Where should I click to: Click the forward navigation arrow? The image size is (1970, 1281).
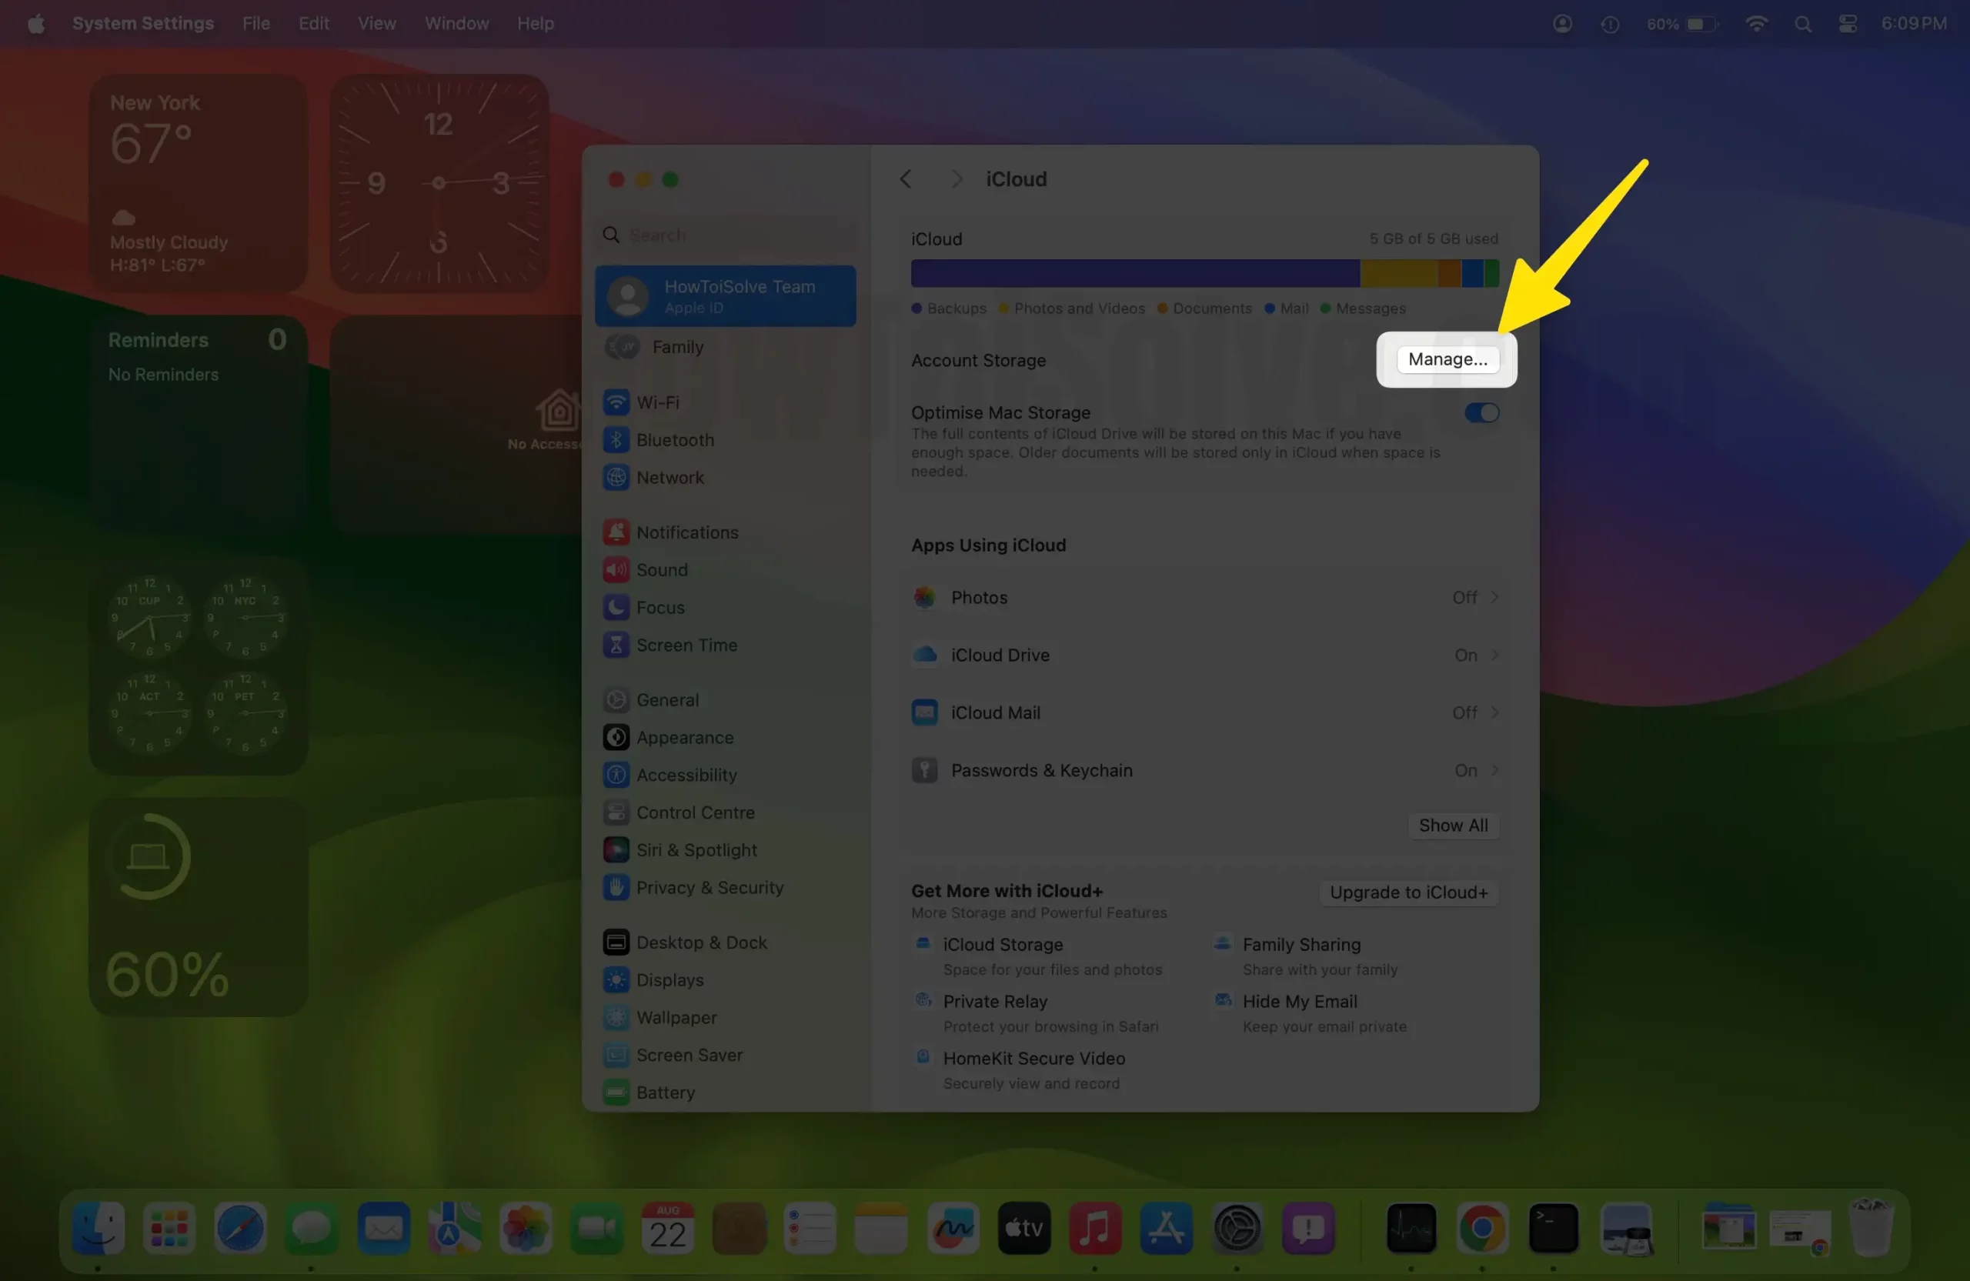pos(956,178)
